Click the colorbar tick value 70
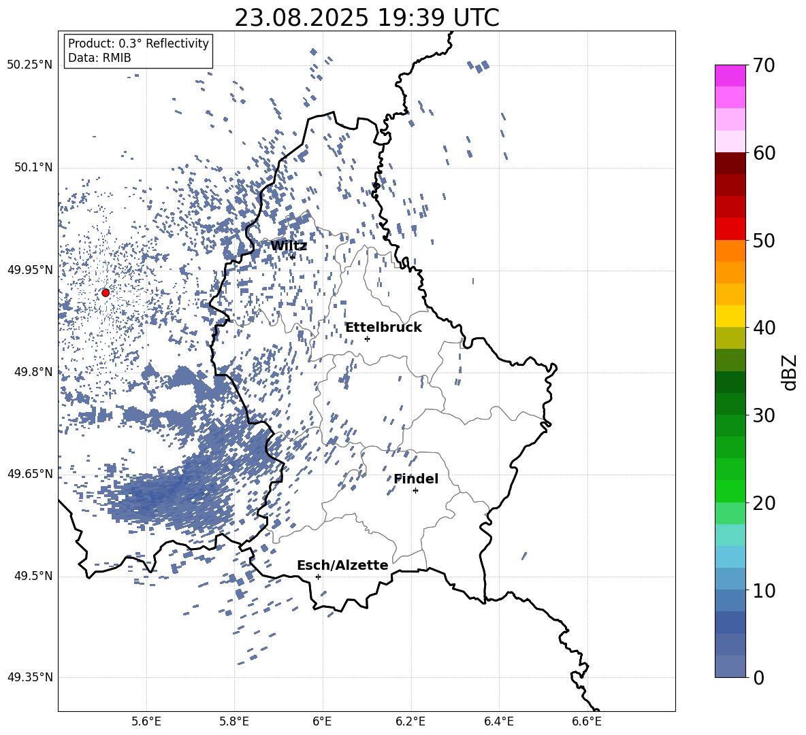 tap(764, 65)
